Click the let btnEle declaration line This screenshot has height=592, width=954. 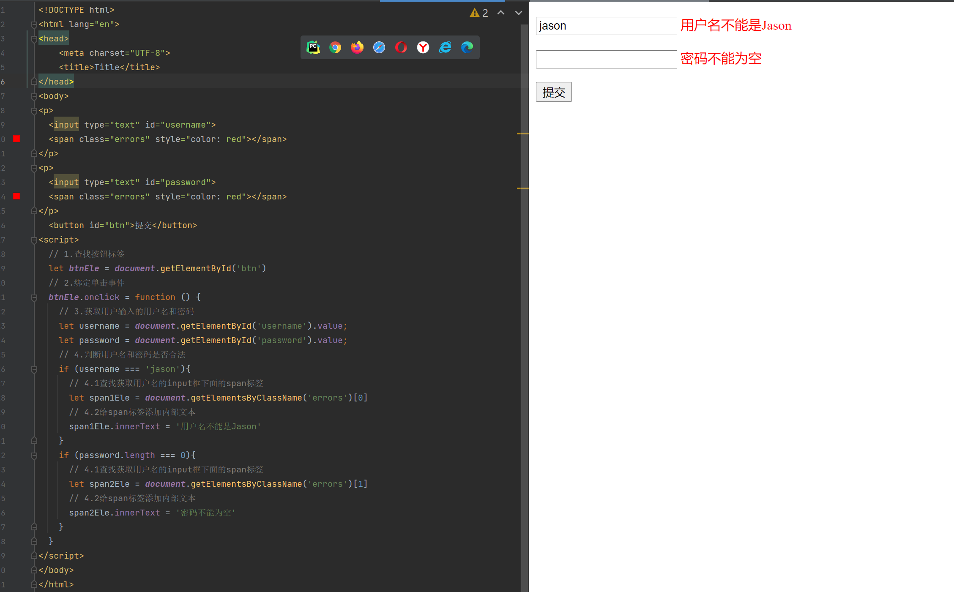157,268
